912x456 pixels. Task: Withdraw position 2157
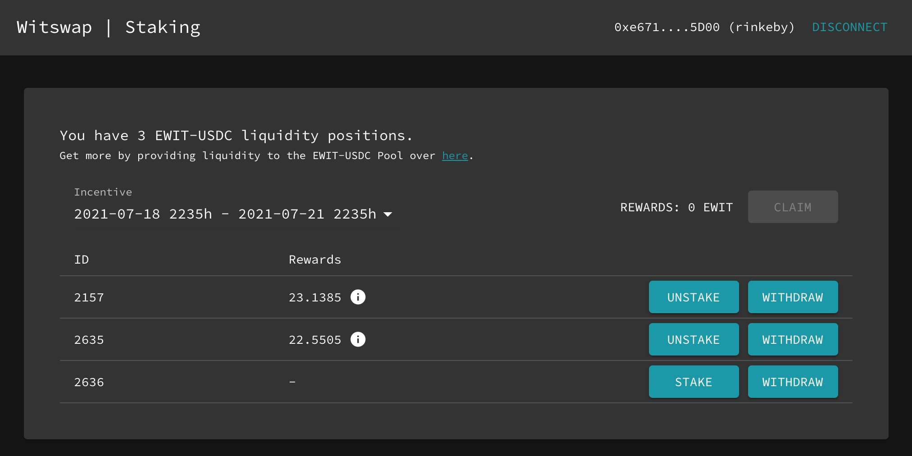coord(793,297)
